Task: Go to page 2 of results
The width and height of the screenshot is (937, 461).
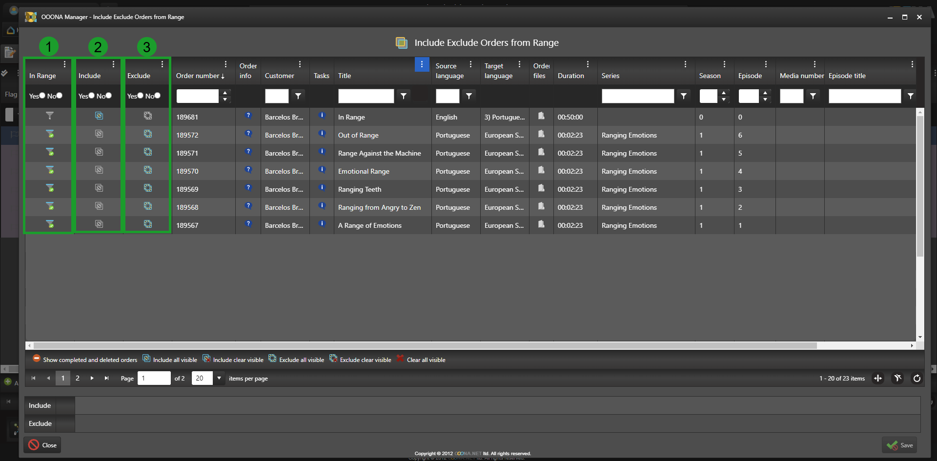Action: tap(78, 379)
